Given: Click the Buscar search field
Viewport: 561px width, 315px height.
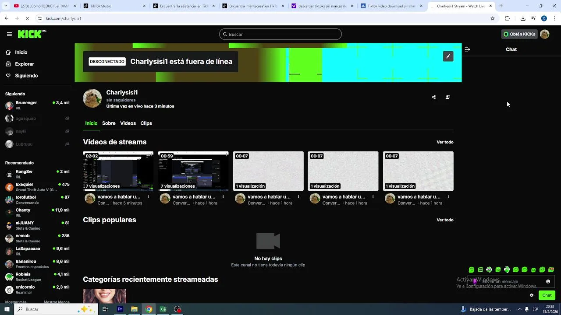Looking at the screenshot, I should pos(280,34).
